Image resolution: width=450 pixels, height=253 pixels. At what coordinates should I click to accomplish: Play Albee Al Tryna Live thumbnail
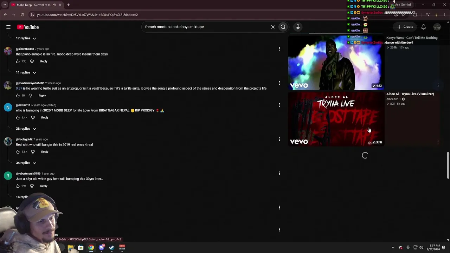pos(336,119)
